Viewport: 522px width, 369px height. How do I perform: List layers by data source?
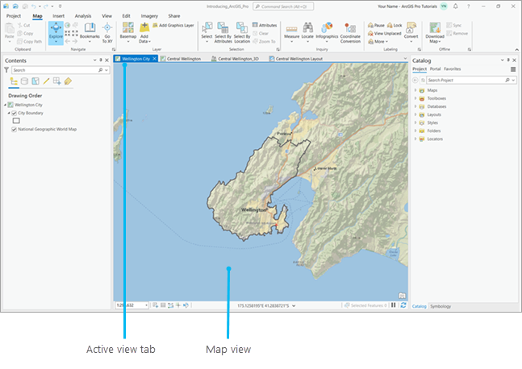(x=24, y=81)
